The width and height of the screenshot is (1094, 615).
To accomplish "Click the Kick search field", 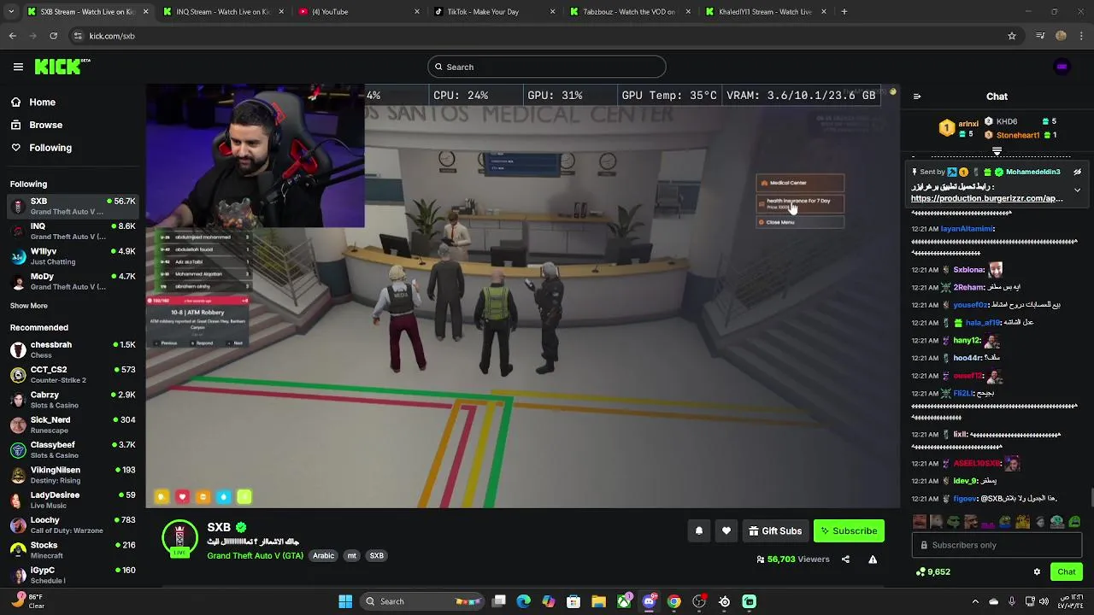I will pyautogui.click(x=547, y=67).
